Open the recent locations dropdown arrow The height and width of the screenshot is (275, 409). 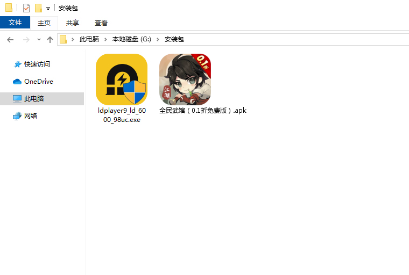(39, 40)
